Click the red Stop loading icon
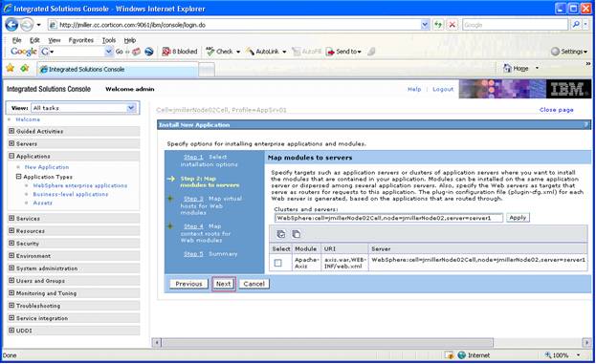The height and width of the screenshot is (364, 596). (x=452, y=25)
